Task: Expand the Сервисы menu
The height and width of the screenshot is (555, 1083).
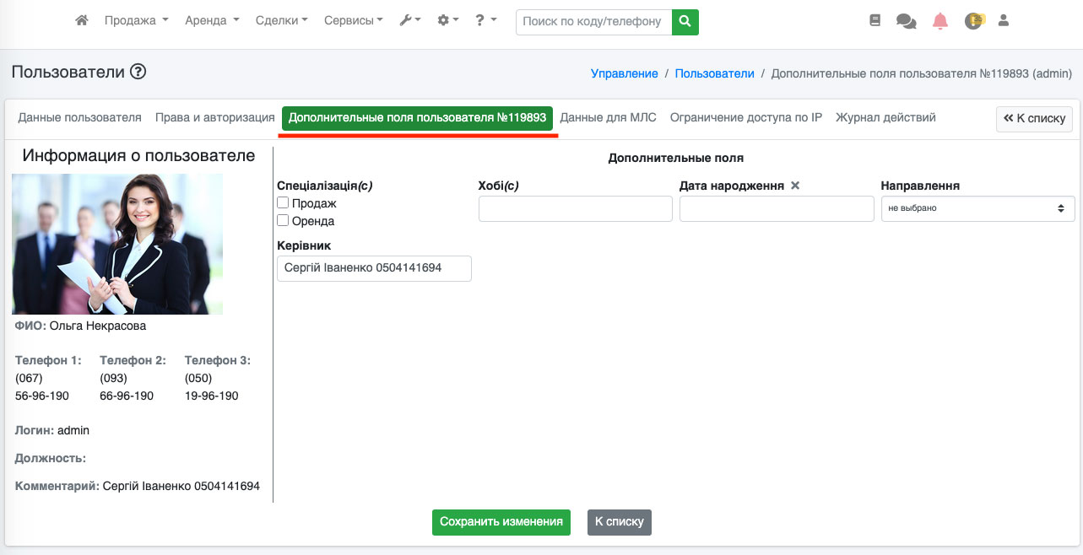Action: [x=353, y=20]
